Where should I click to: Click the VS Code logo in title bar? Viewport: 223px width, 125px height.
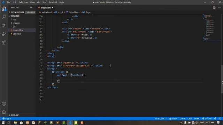[x=3, y=2]
